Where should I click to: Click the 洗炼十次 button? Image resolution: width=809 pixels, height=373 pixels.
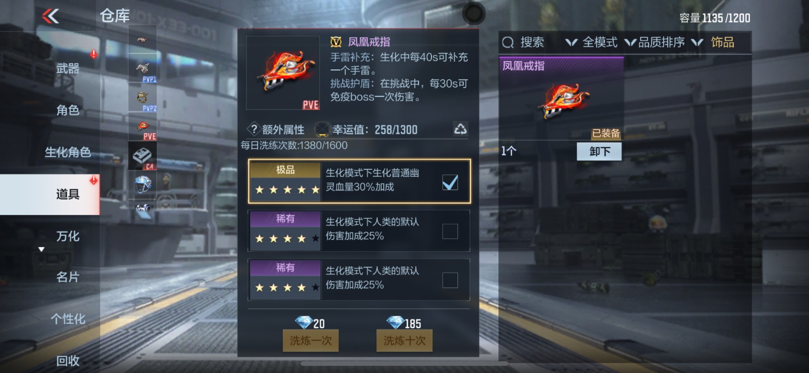click(404, 341)
